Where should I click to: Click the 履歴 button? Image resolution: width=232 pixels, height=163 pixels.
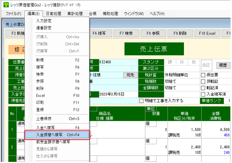(223, 65)
